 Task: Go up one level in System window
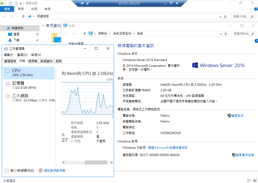click(x=85, y=34)
